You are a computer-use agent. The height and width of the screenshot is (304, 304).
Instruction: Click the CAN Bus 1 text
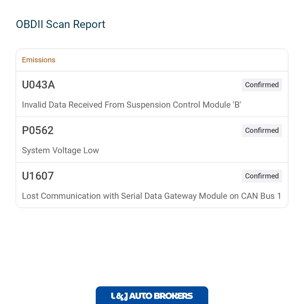261,196
